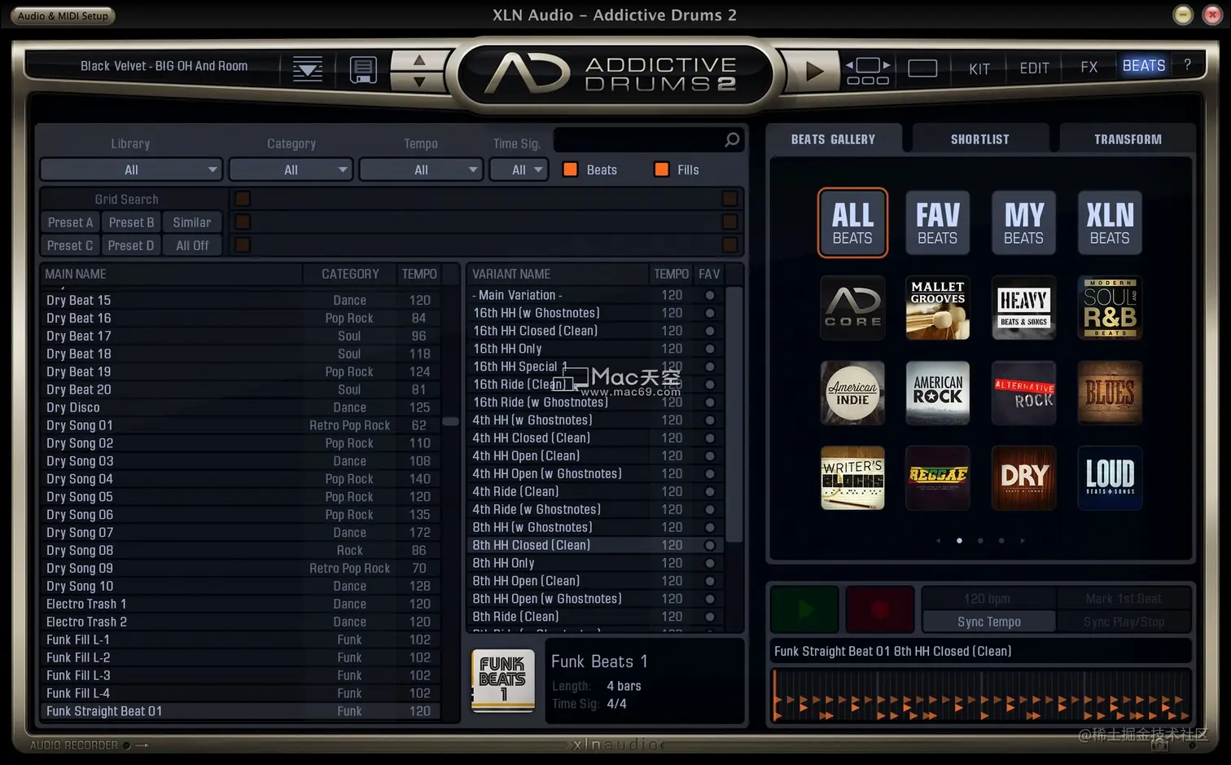
Task: Open the Category filter dropdown
Action: click(x=291, y=169)
